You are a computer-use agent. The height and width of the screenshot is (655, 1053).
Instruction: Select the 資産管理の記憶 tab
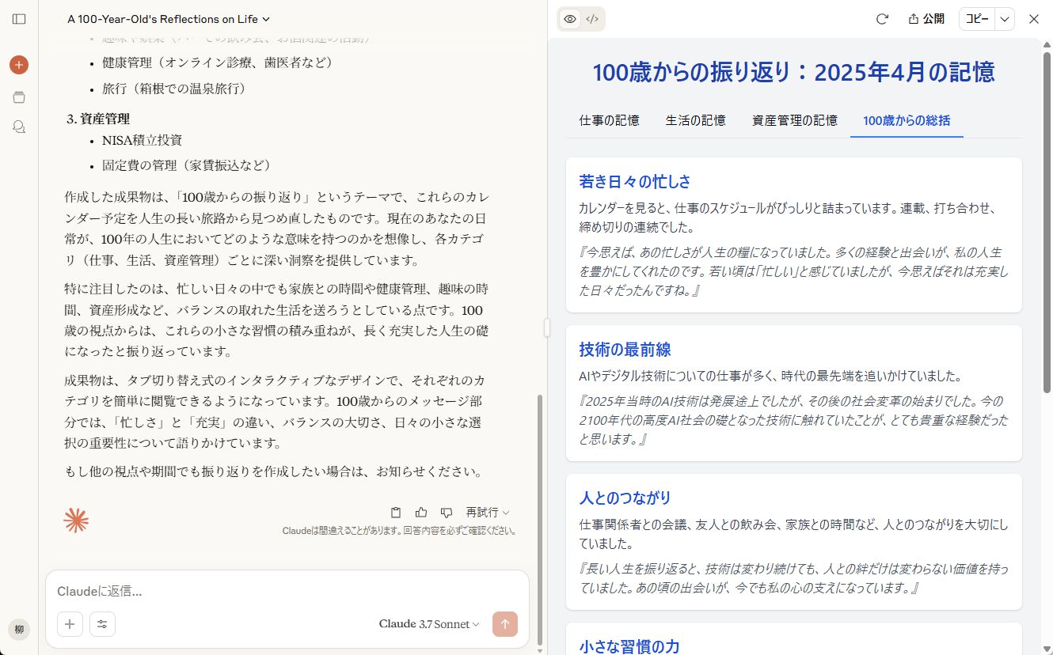794,121
